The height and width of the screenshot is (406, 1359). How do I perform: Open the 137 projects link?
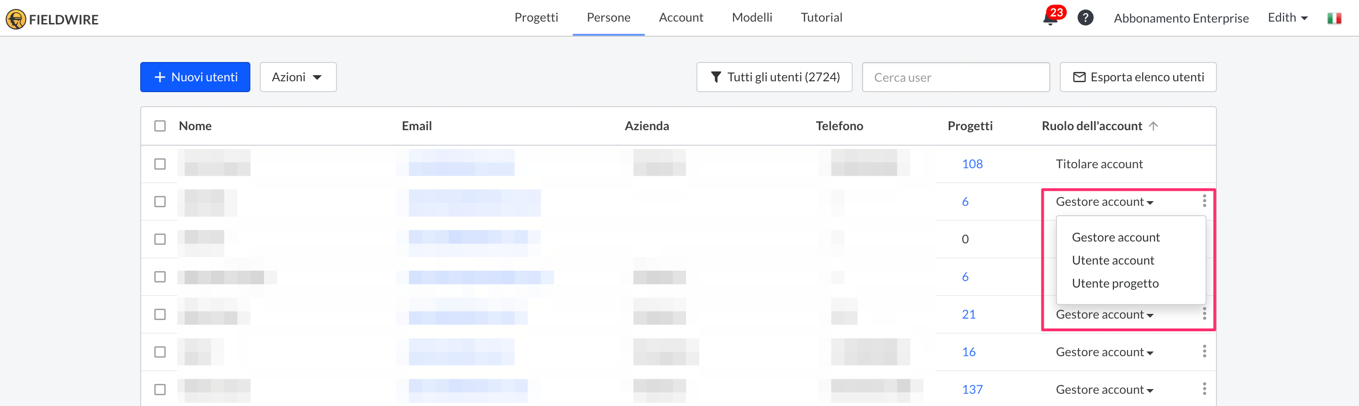pos(972,390)
